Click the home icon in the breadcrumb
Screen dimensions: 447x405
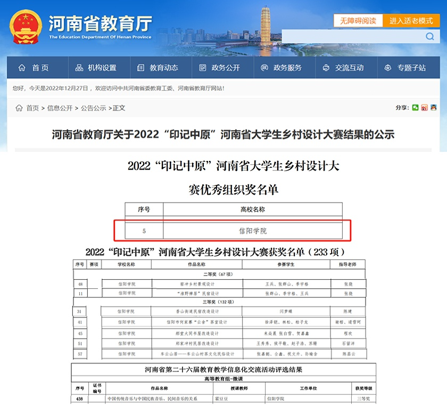tap(19, 108)
